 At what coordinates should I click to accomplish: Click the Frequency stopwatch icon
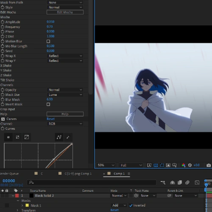point(3,27)
